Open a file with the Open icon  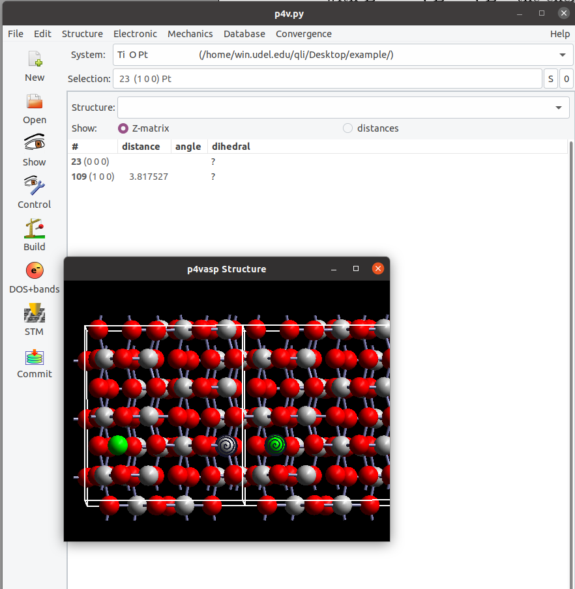tap(35, 102)
